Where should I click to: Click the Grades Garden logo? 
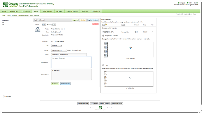tap(11, 5)
